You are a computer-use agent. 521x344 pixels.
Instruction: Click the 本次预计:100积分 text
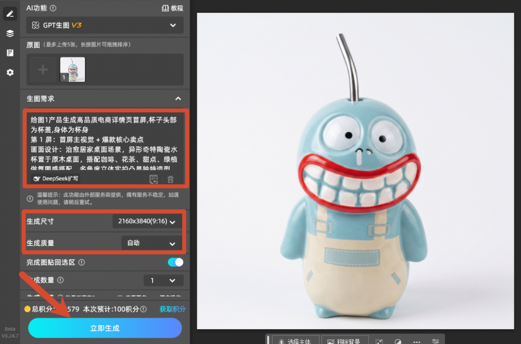click(111, 309)
